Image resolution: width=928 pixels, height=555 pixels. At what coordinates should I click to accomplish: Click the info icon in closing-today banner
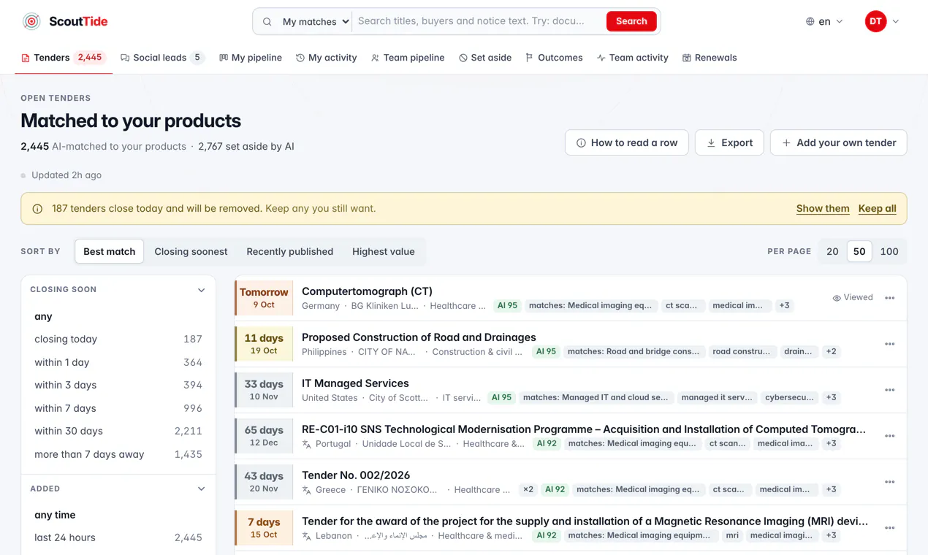[37, 209]
